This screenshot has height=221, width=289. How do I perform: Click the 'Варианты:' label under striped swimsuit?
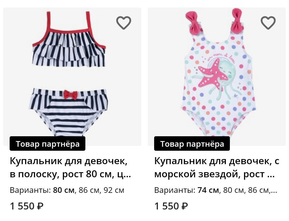pos(31,190)
